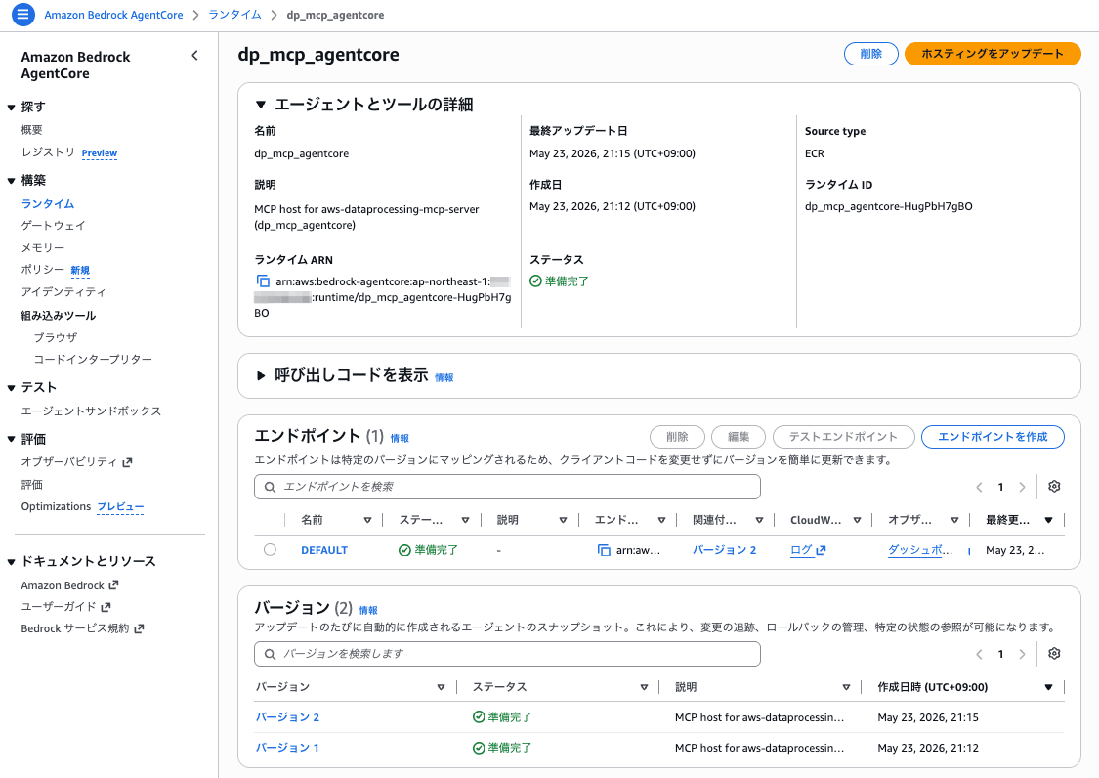Collapse the エージェントとツールの詳細 section
This screenshot has height=778, width=1099.
261,105
